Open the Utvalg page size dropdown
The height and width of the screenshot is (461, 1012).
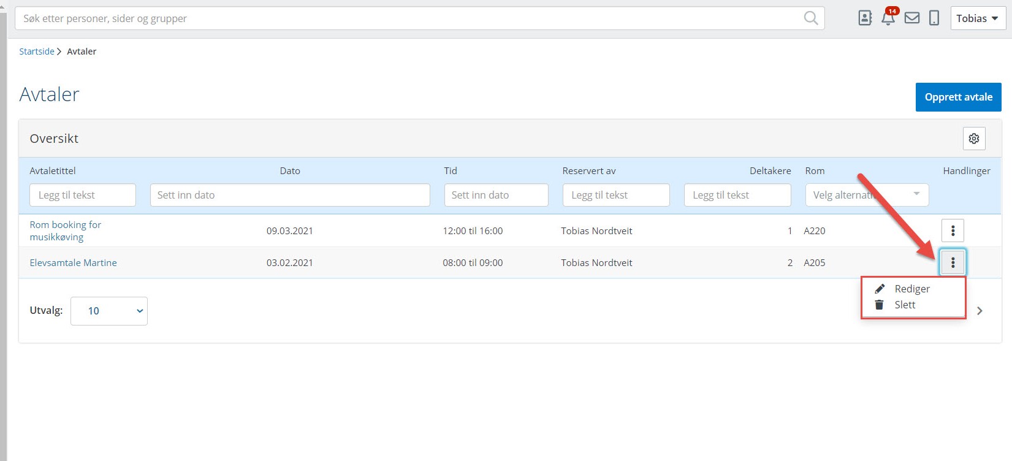pos(109,311)
